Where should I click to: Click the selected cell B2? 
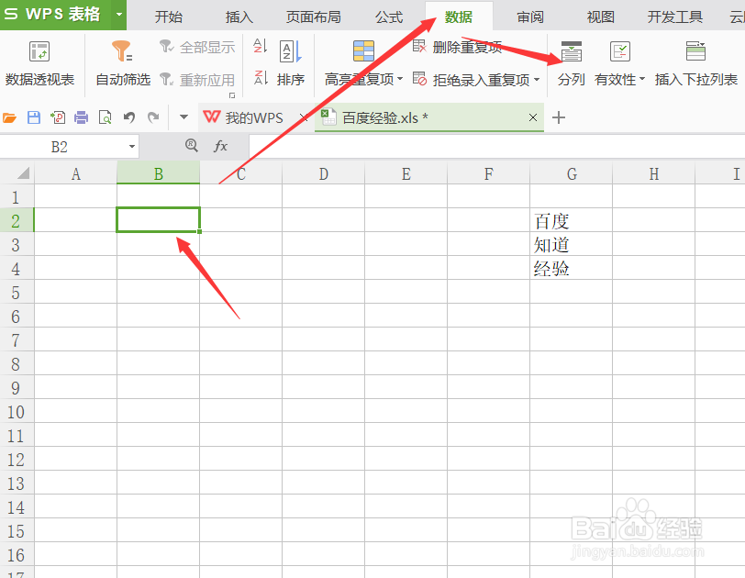[x=158, y=219]
